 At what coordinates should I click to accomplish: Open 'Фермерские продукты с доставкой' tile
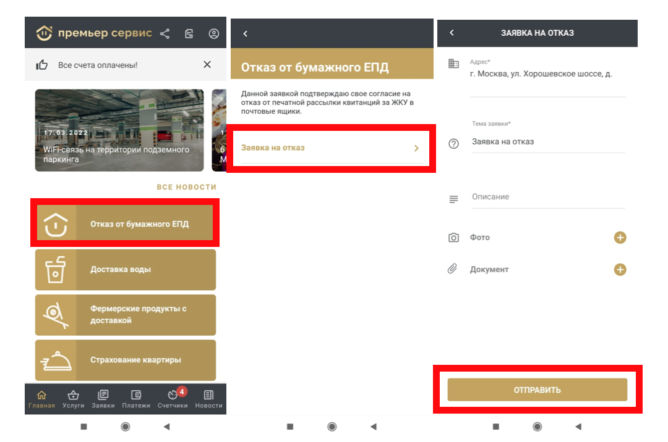click(125, 315)
